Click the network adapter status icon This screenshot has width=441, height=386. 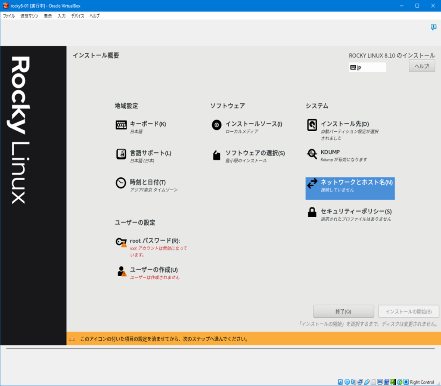[360, 382]
